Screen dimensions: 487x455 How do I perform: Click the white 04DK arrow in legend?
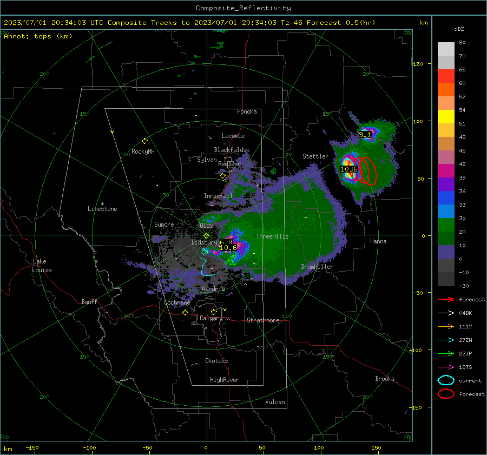tap(446, 313)
